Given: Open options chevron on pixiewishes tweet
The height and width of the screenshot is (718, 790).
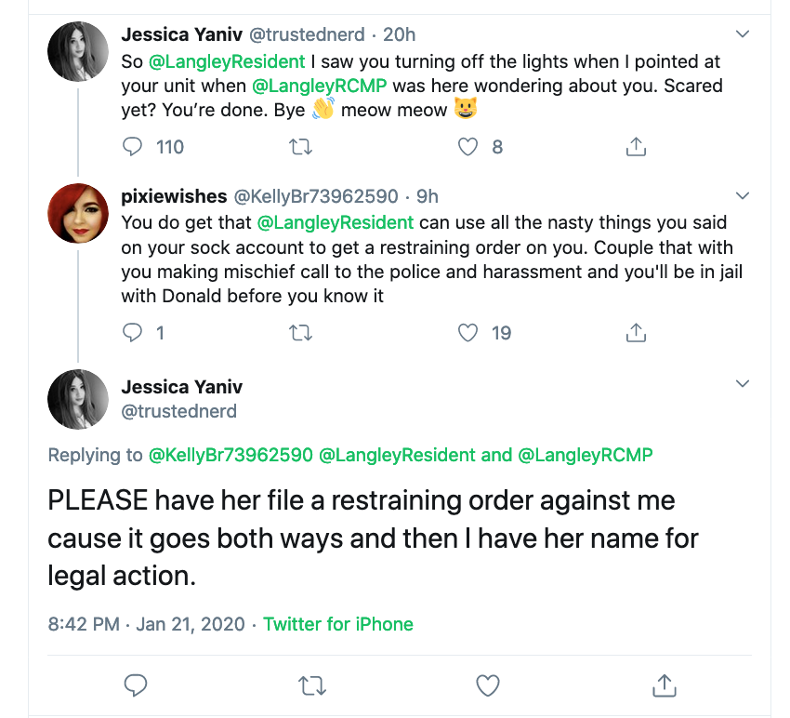Looking at the screenshot, I should [743, 195].
